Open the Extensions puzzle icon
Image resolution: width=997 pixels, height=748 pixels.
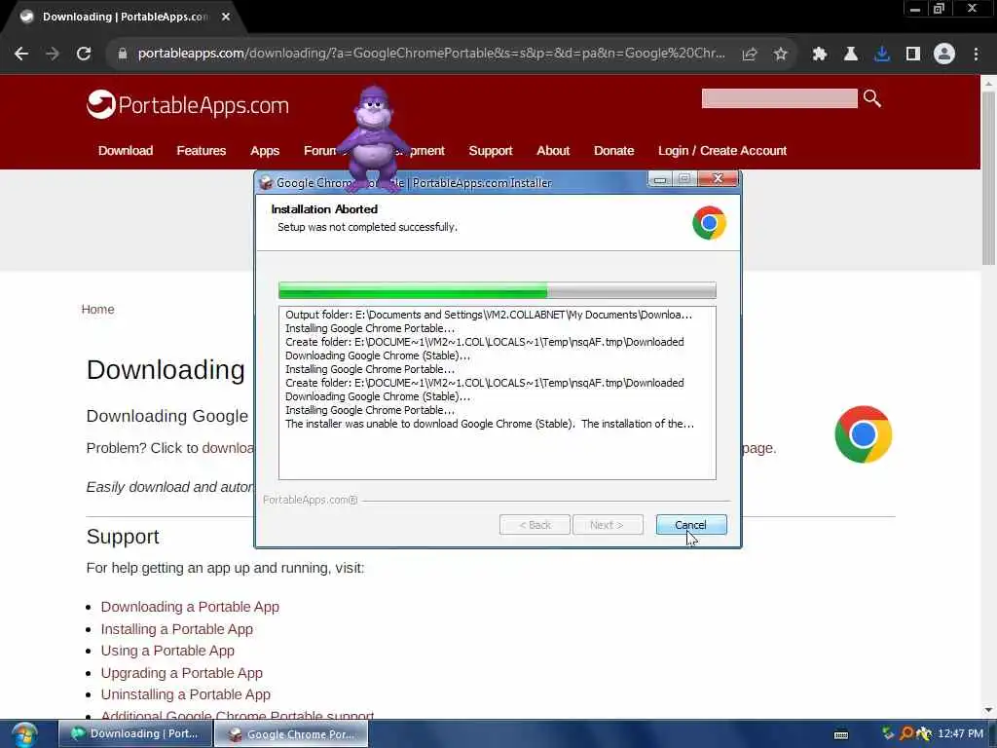click(820, 55)
